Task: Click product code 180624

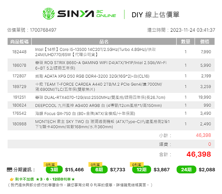Action: click(x=19, y=105)
